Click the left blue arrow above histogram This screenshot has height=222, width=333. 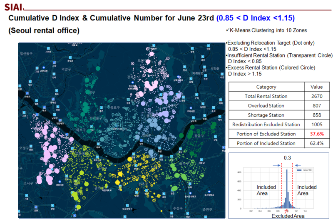276,165
